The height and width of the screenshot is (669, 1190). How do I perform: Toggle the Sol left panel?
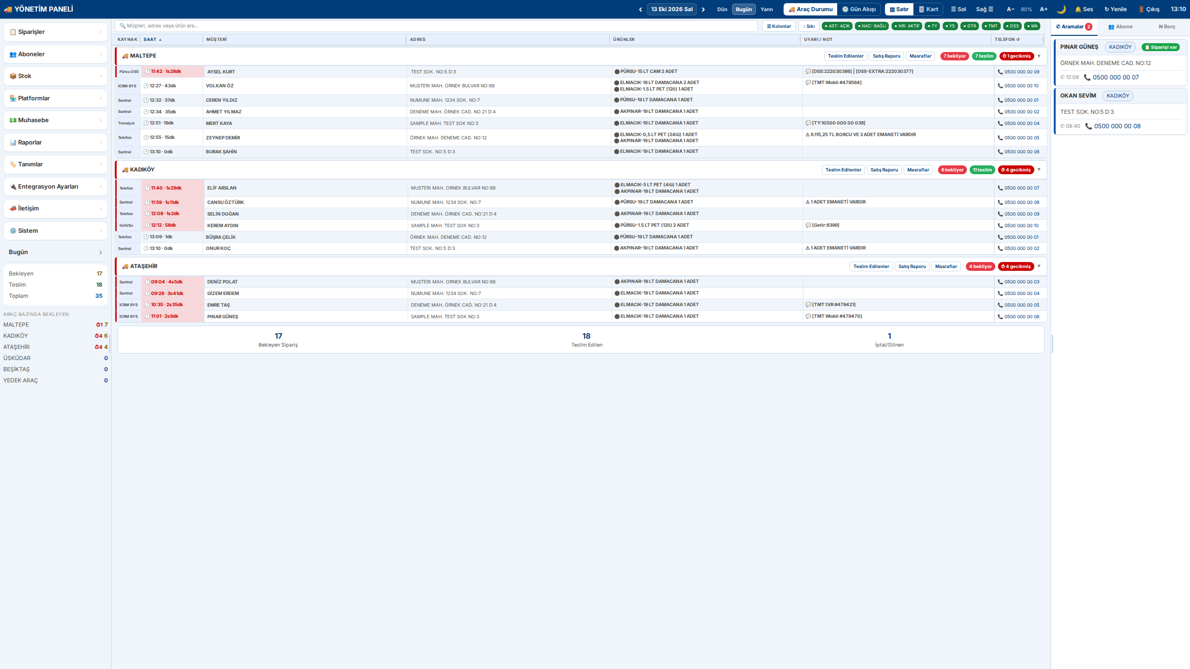[x=958, y=9]
